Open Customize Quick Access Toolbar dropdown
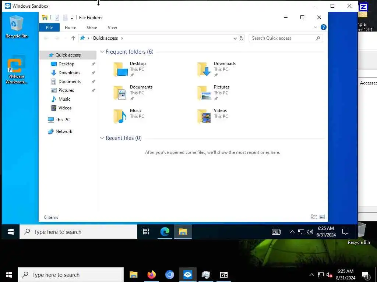377x282 pixels. click(72, 18)
